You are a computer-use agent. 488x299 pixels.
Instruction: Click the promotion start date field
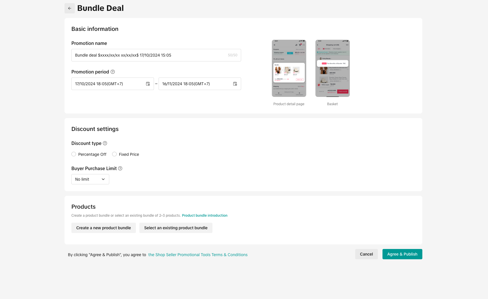109,84
